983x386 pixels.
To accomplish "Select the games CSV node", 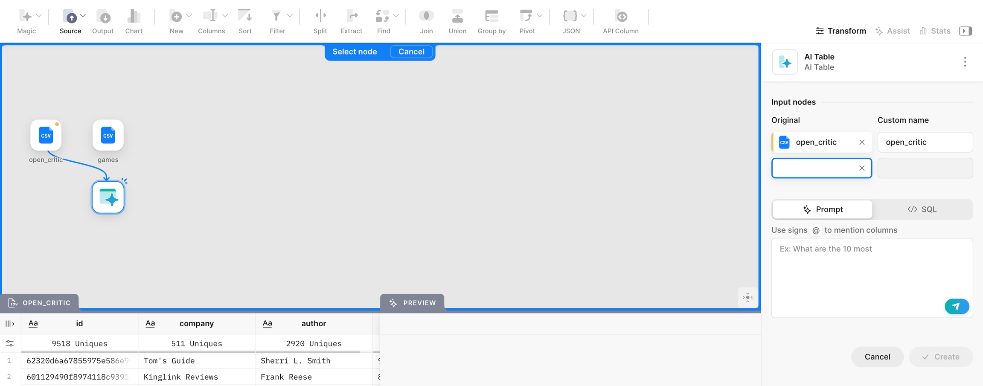I will (x=108, y=136).
